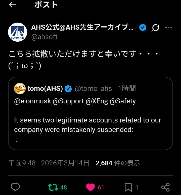Screen dimensions: 181x195
Task: Tap the @XEng mention
Action: point(97,101)
